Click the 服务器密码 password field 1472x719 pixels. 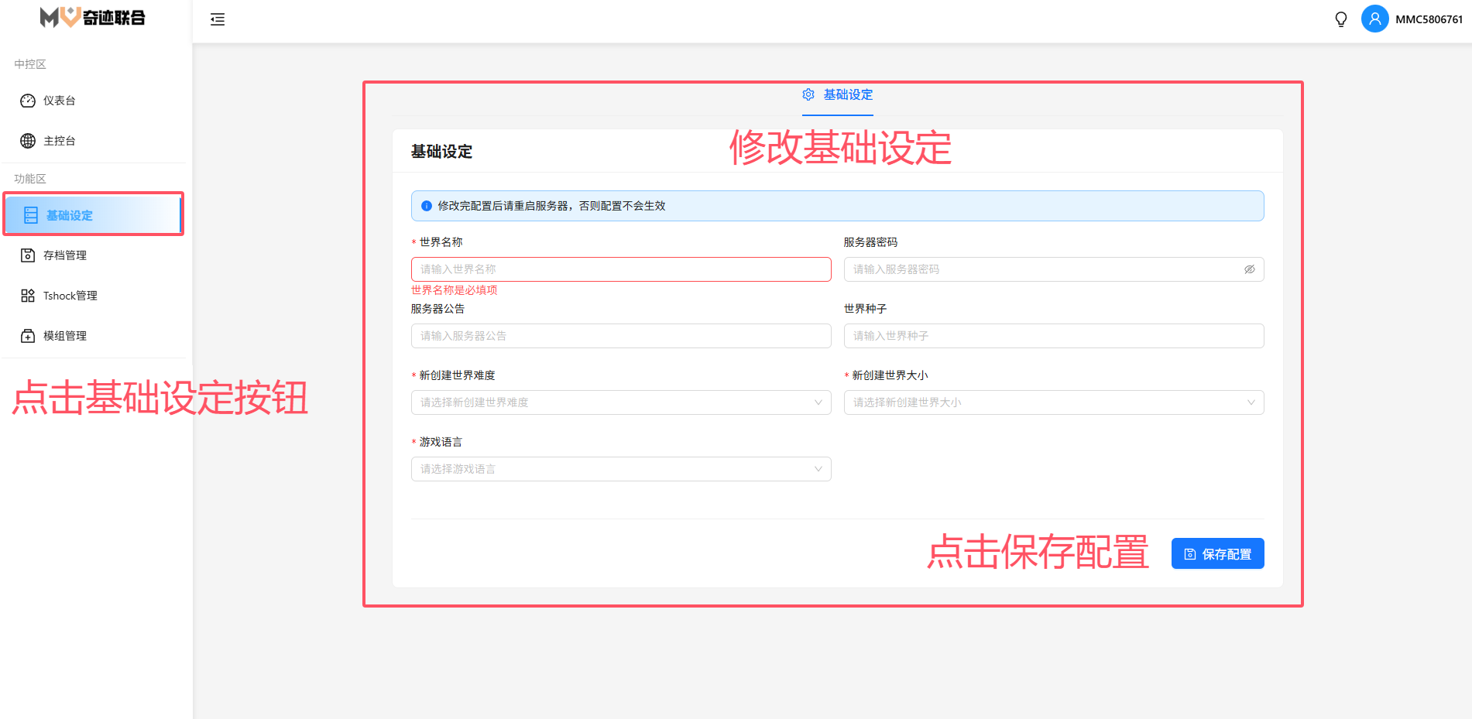point(1041,269)
